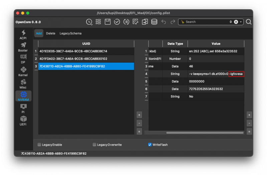Screen dimensions: 267x175
Task: Open the Misc settings section
Action: tap(23, 84)
